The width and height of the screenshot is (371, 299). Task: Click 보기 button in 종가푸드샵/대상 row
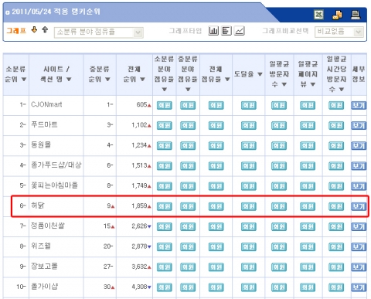point(359,166)
